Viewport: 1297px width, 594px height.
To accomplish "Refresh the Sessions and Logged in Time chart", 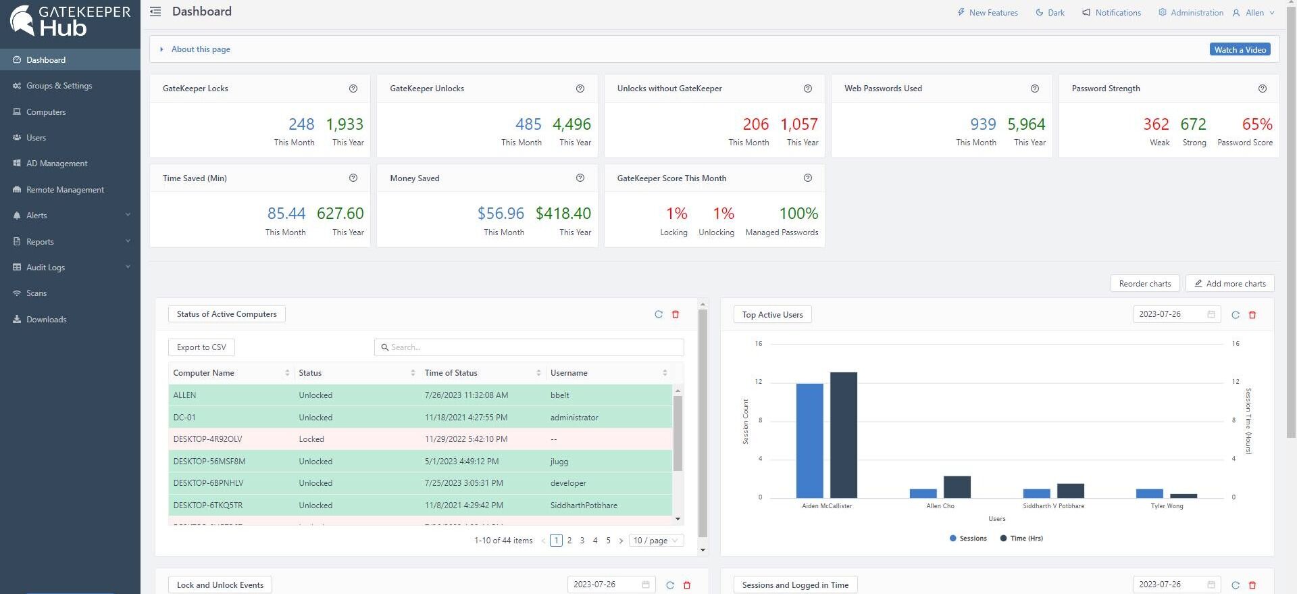I will coord(1236,585).
